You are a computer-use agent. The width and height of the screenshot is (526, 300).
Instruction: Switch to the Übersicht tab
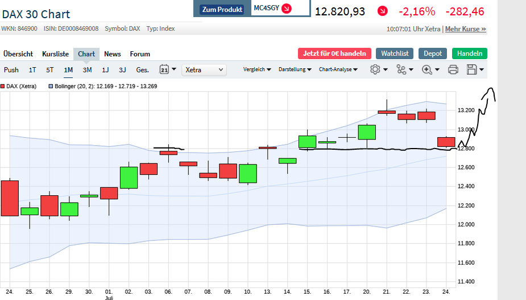[18, 54]
